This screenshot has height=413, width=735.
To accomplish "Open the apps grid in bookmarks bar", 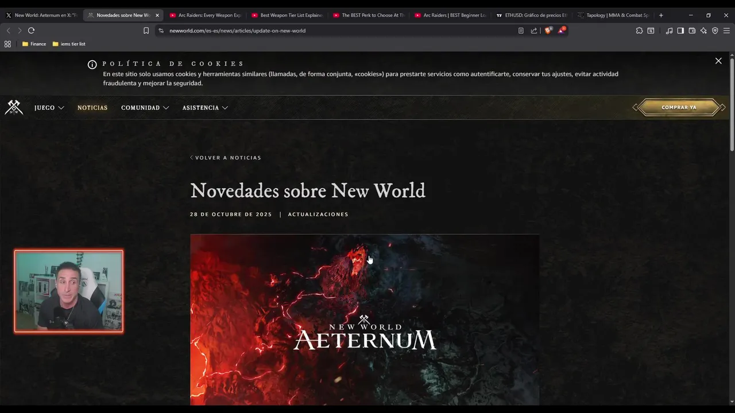I will point(7,44).
